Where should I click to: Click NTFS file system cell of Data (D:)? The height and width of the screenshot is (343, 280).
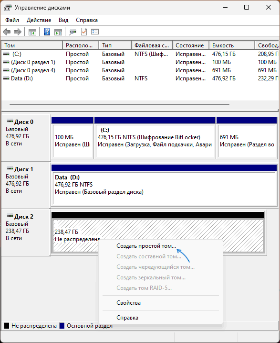tap(141, 78)
